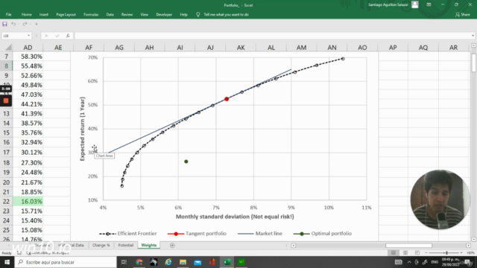477x268 pixels.
Task: Open the Developer ribbon tab
Action: click(164, 15)
